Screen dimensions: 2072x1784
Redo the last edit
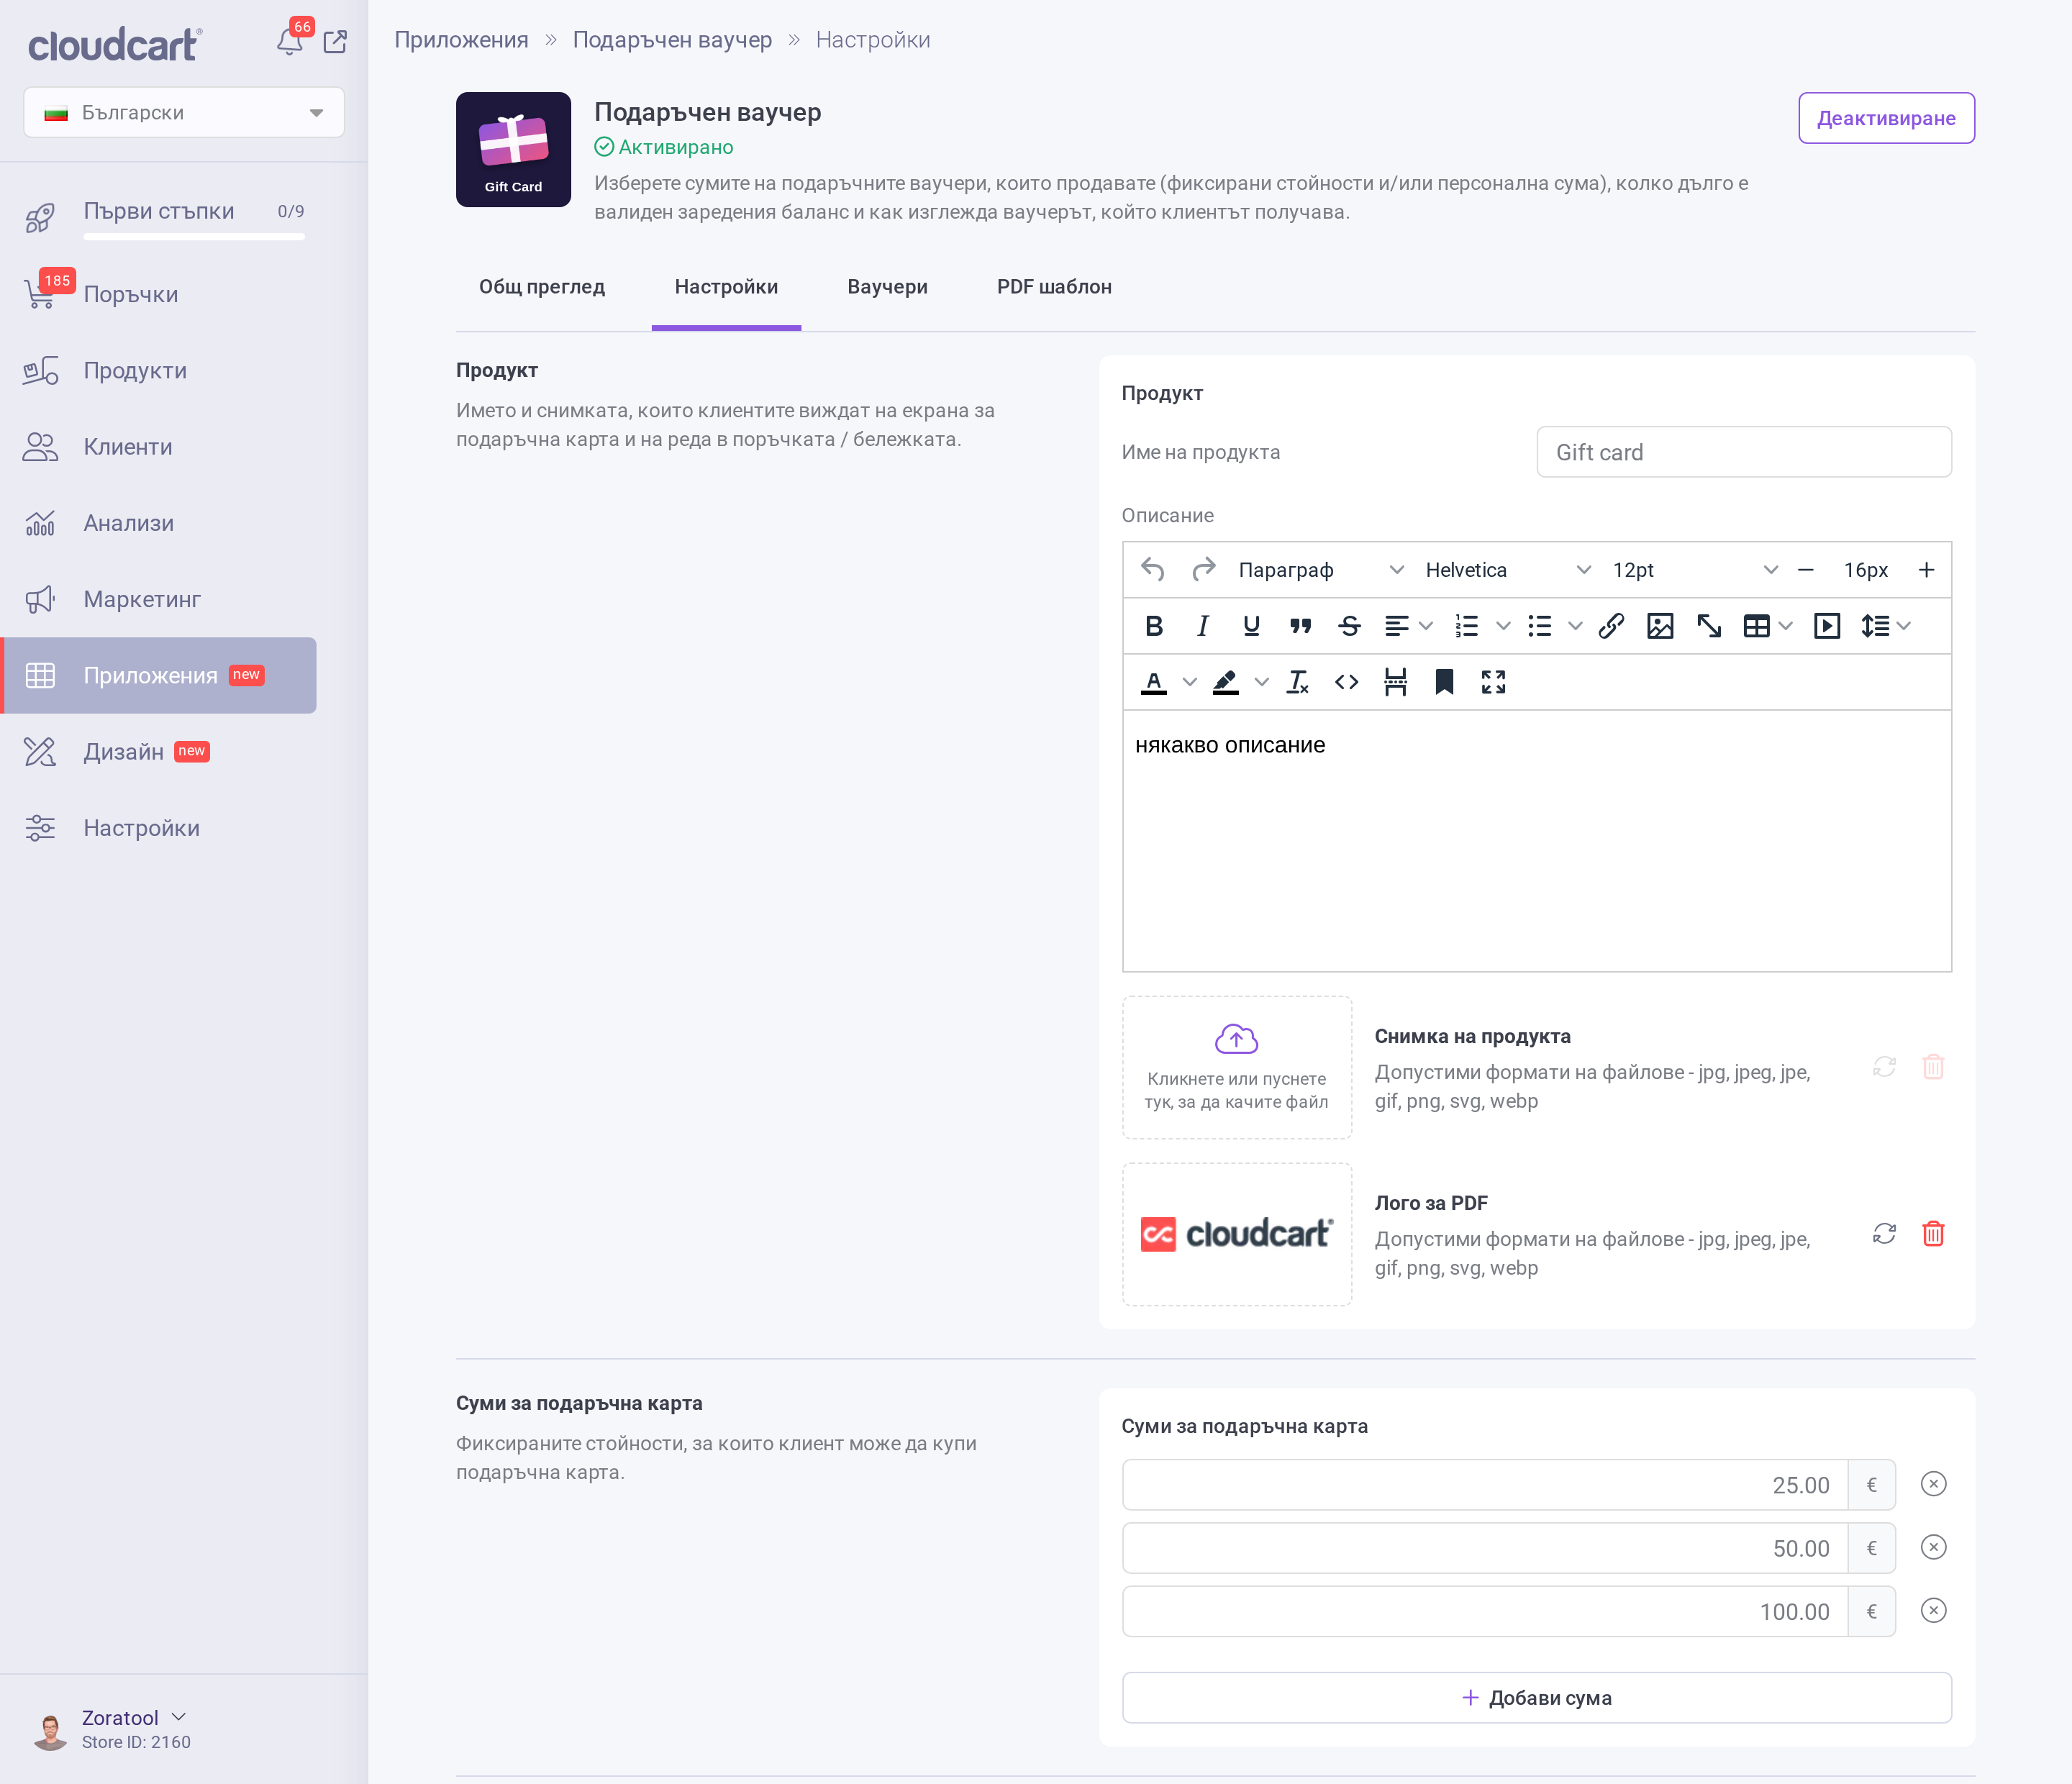pyautogui.click(x=1203, y=570)
